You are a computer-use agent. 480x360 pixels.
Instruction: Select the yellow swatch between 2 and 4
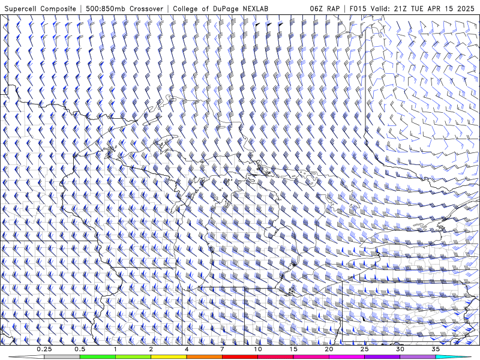click(169, 357)
